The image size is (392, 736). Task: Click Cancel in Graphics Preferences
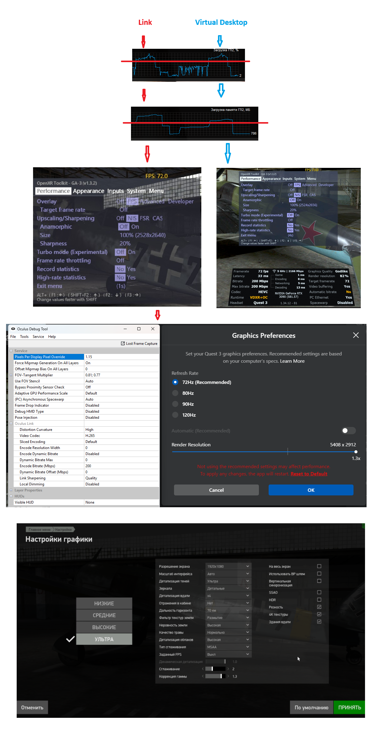point(216,490)
